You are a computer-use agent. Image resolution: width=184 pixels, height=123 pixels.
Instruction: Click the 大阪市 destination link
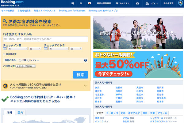(x=140, y=88)
